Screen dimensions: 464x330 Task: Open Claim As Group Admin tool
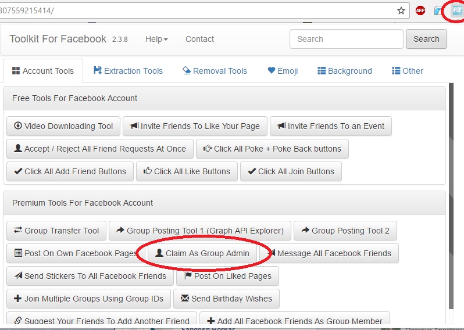(x=202, y=253)
